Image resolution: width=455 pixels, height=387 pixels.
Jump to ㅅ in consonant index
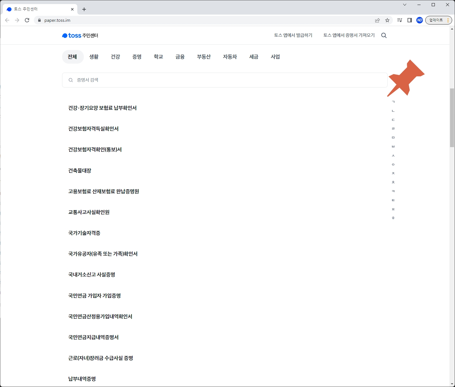tap(393, 155)
